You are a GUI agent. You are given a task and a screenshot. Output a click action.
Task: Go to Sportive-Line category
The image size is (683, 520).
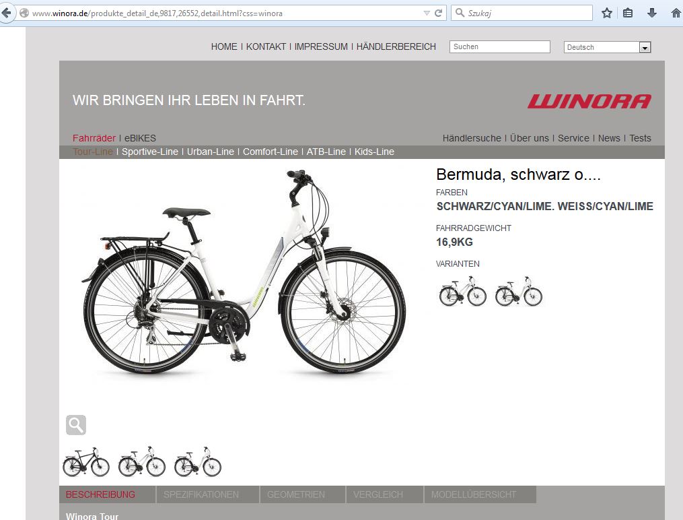click(150, 152)
